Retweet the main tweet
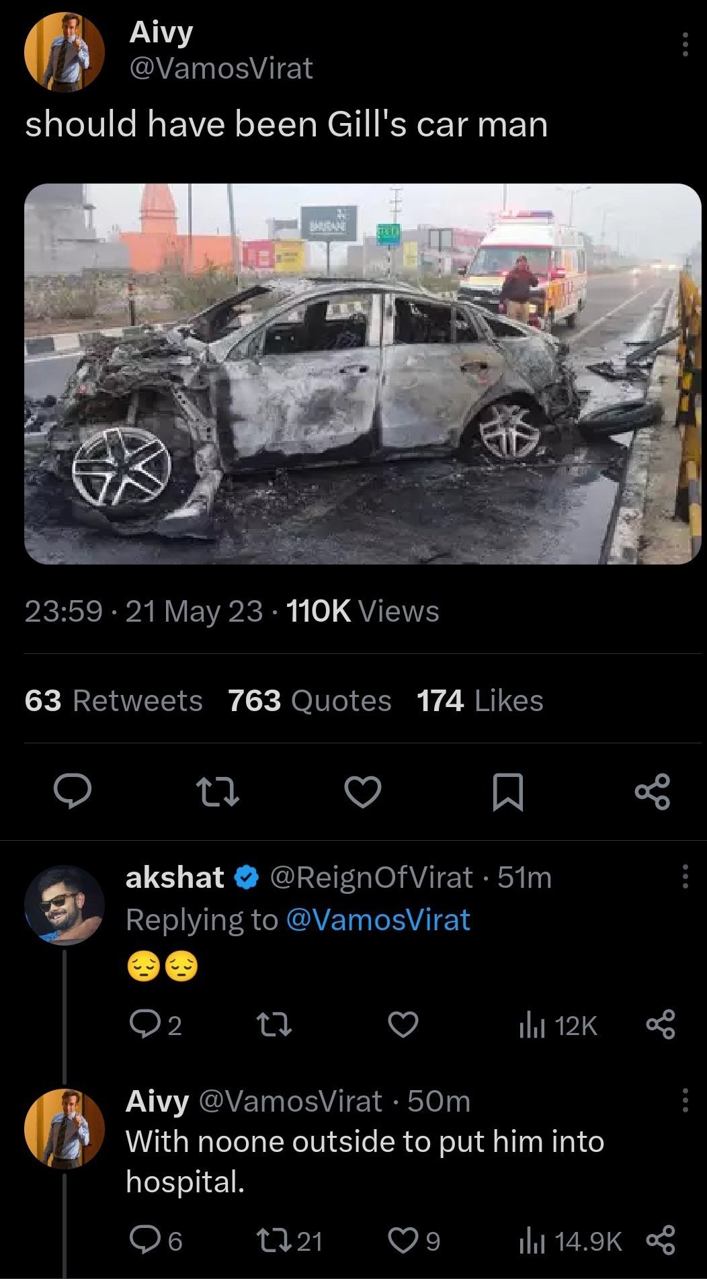This screenshot has width=707, height=1279. click(x=216, y=791)
